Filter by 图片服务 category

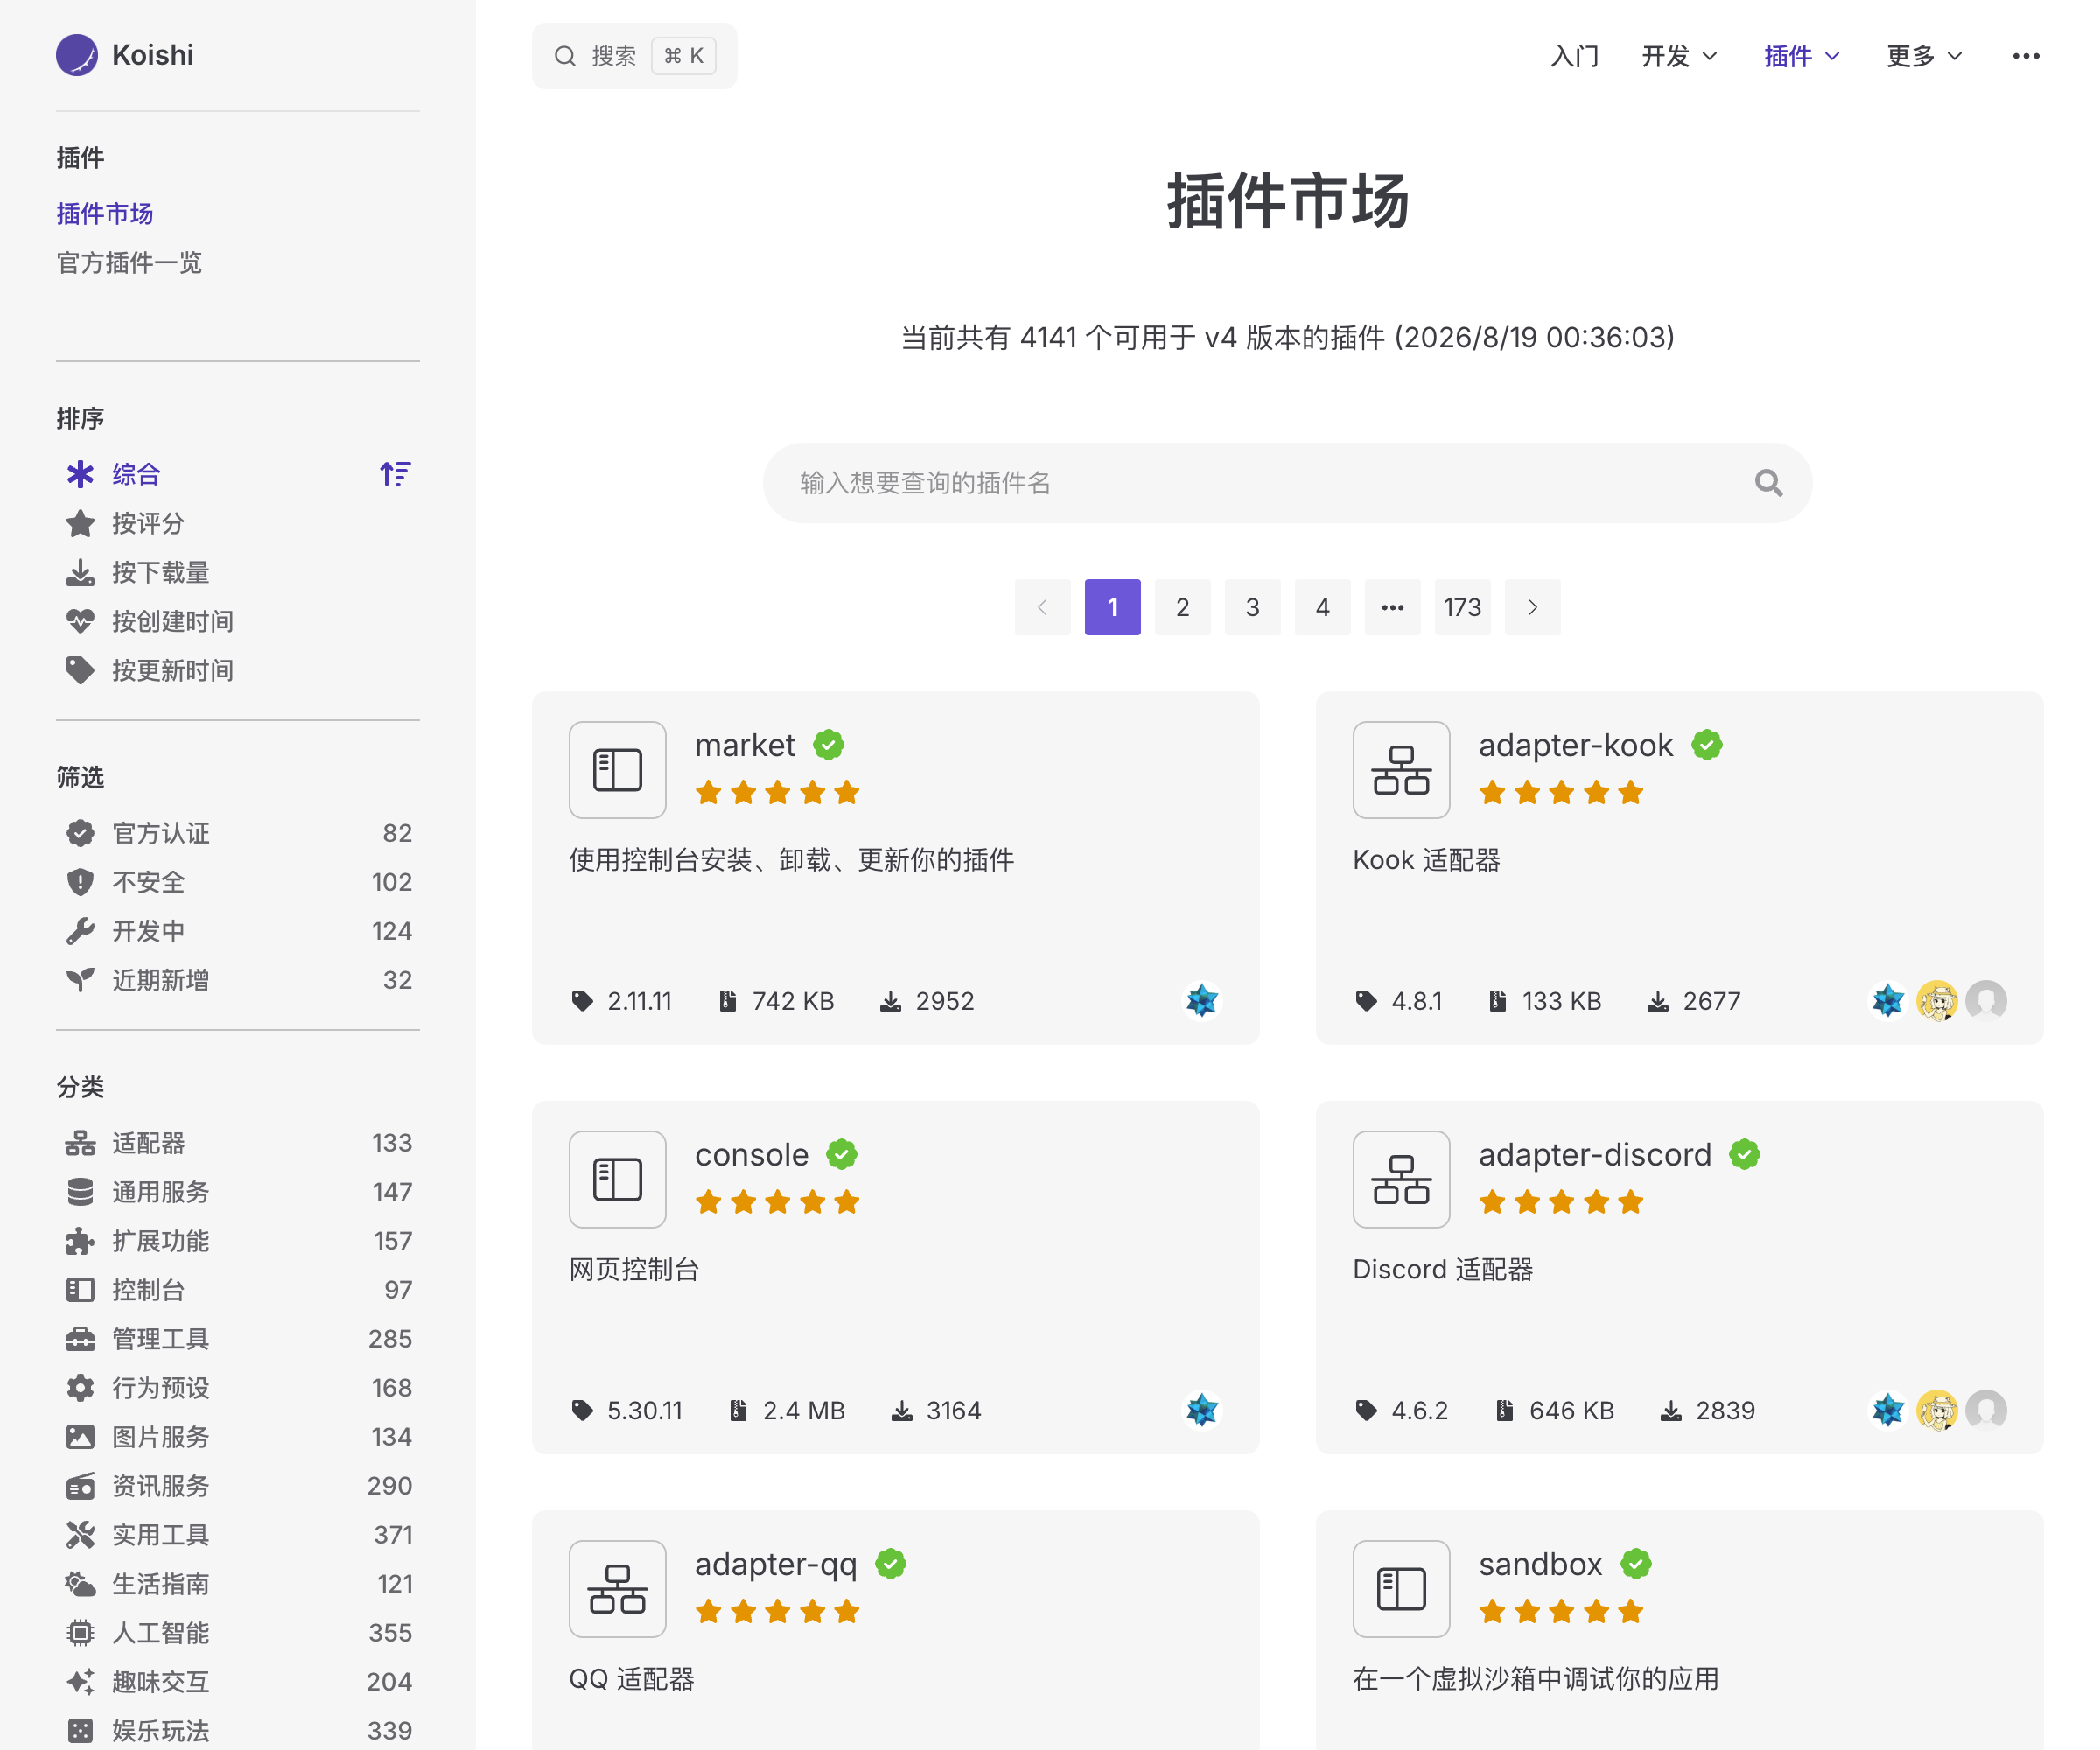238,1437
